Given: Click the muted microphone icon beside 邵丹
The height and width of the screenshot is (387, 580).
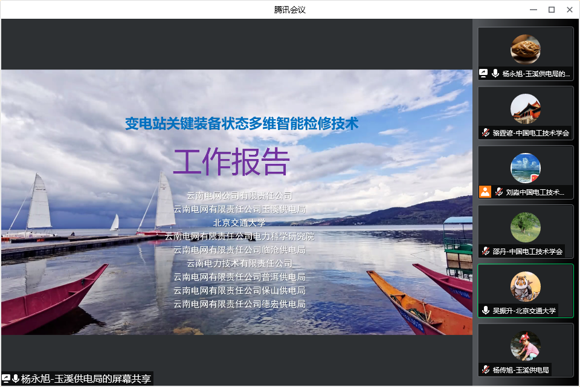Looking at the screenshot, I should [485, 251].
